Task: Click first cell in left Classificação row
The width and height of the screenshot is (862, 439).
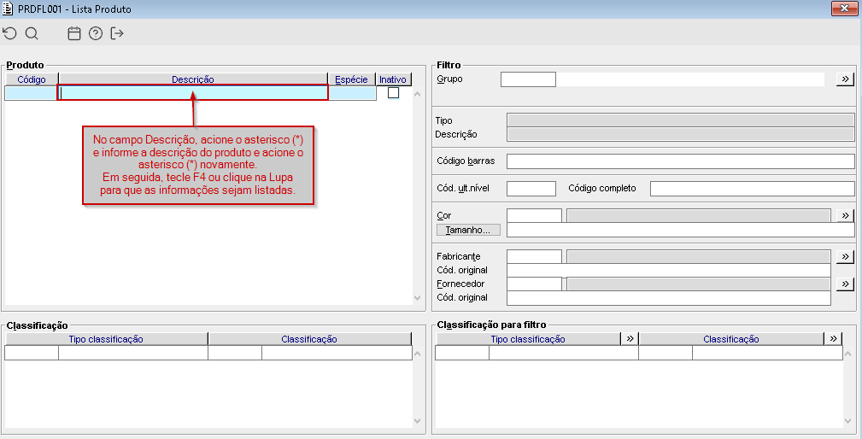Action: (x=32, y=353)
